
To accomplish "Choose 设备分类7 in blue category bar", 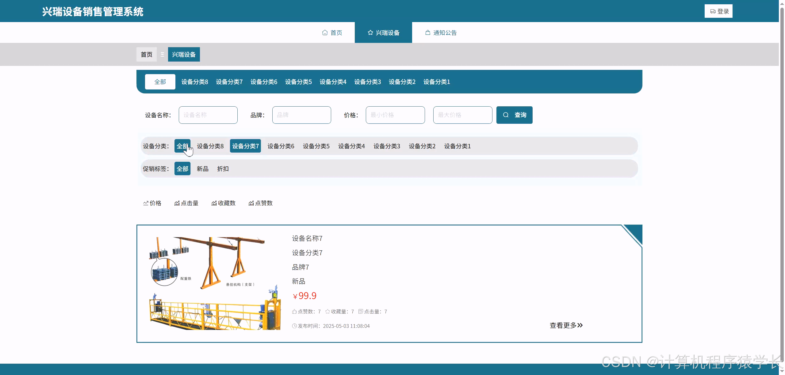I will click(x=229, y=82).
